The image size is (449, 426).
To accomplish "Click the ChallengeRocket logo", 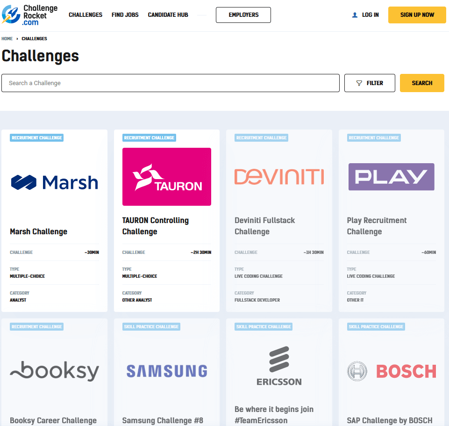I will (30, 14).
